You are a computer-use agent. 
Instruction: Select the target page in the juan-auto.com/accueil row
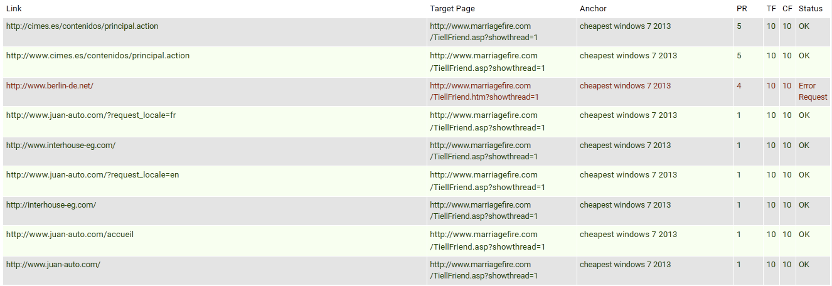(488, 240)
